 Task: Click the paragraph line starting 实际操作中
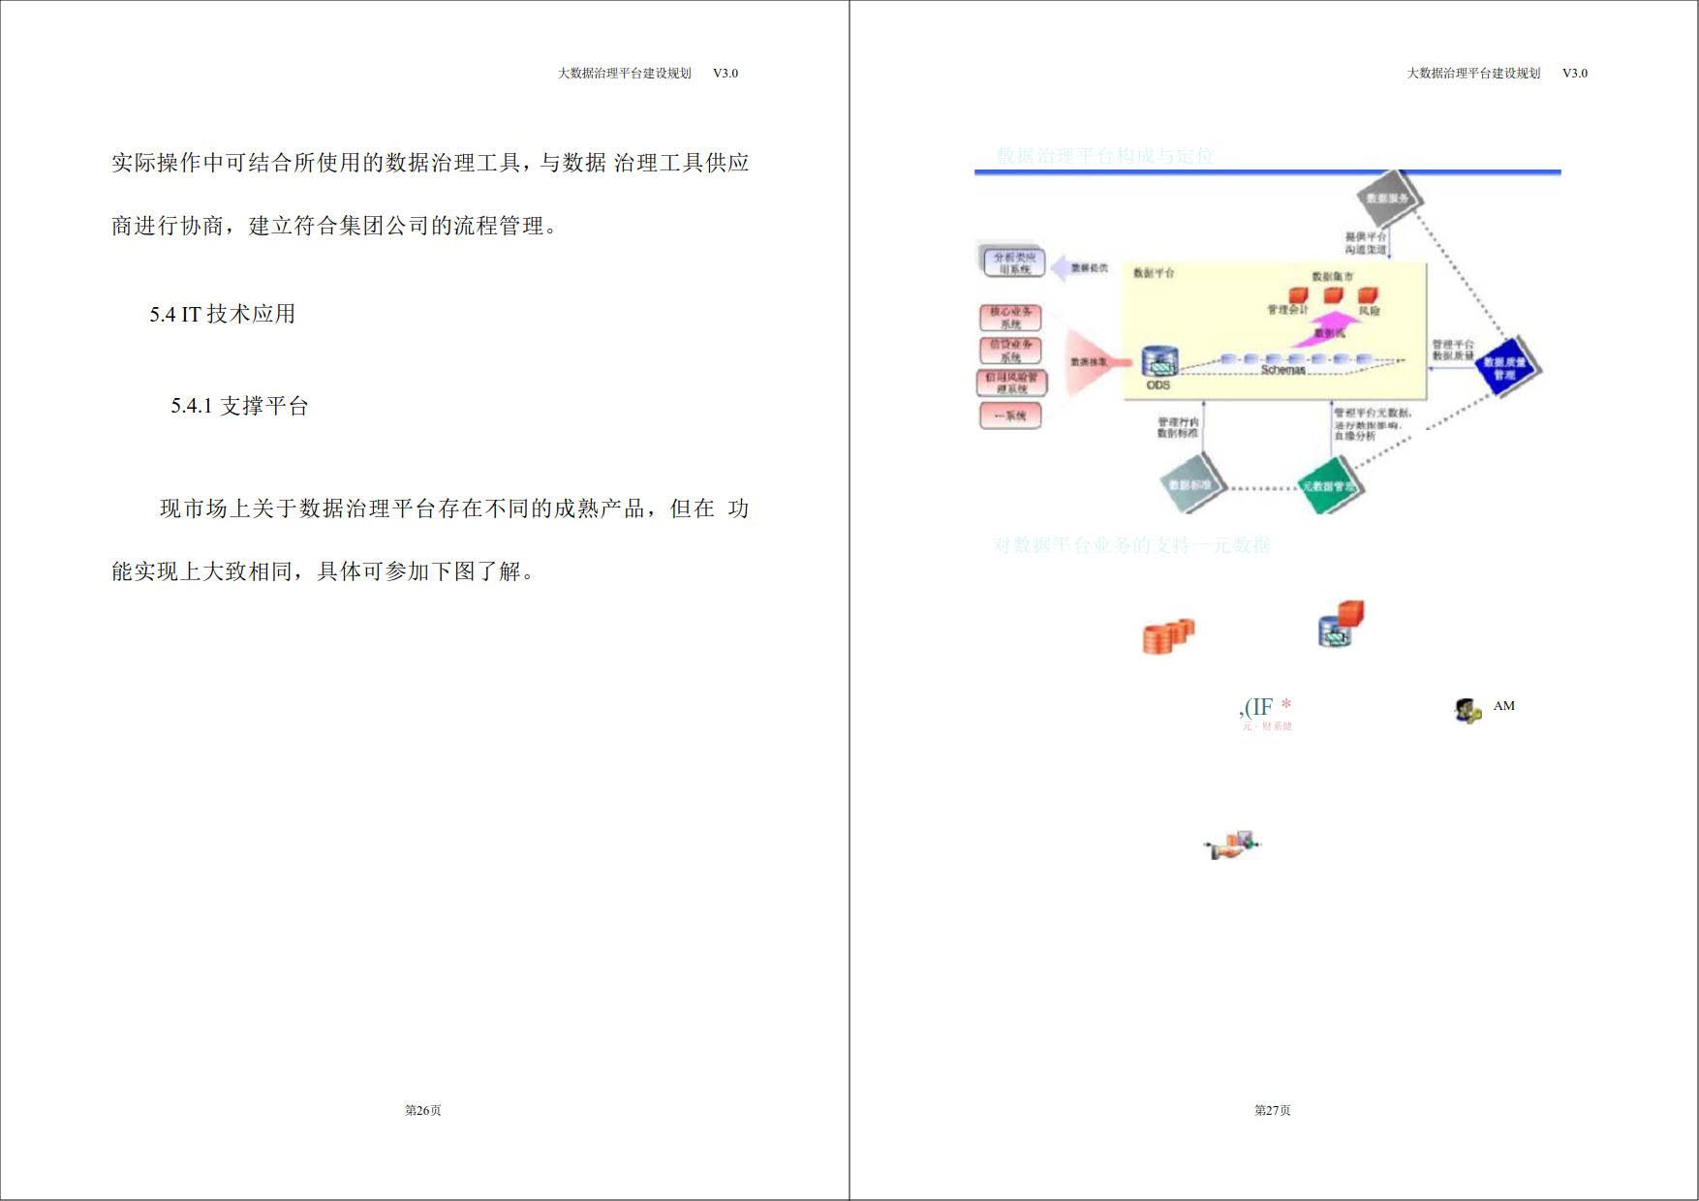pos(430,163)
